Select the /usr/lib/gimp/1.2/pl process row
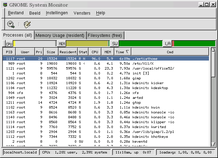Screen dimensions: 218x158 coord(106,132)
